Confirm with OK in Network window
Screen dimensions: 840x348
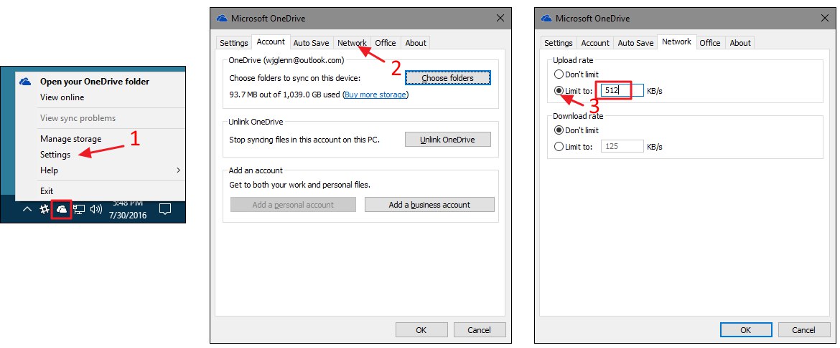pyautogui.click(x=746, y=330)
